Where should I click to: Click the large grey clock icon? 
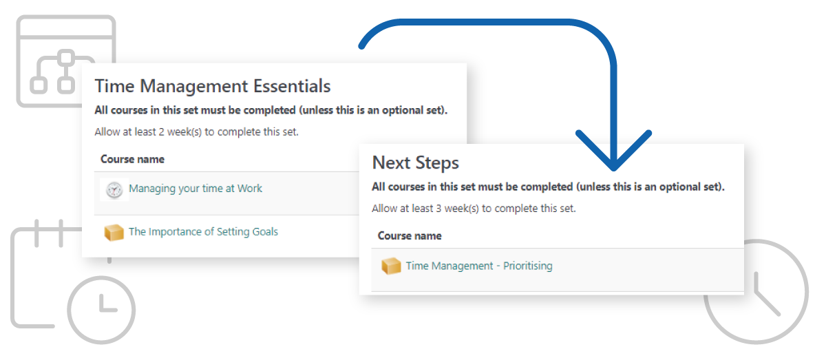pos(756,292)
